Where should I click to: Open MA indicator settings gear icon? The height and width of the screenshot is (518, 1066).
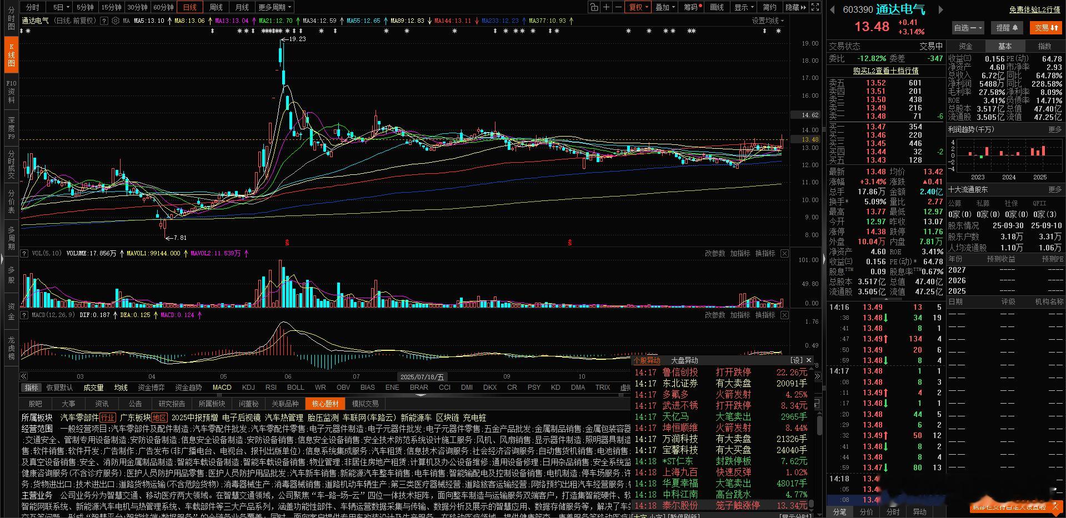click(115, 21)
